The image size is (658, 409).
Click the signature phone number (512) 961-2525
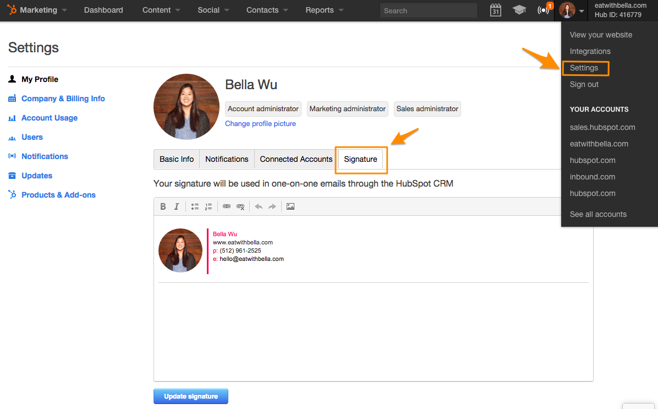[240, 250]
